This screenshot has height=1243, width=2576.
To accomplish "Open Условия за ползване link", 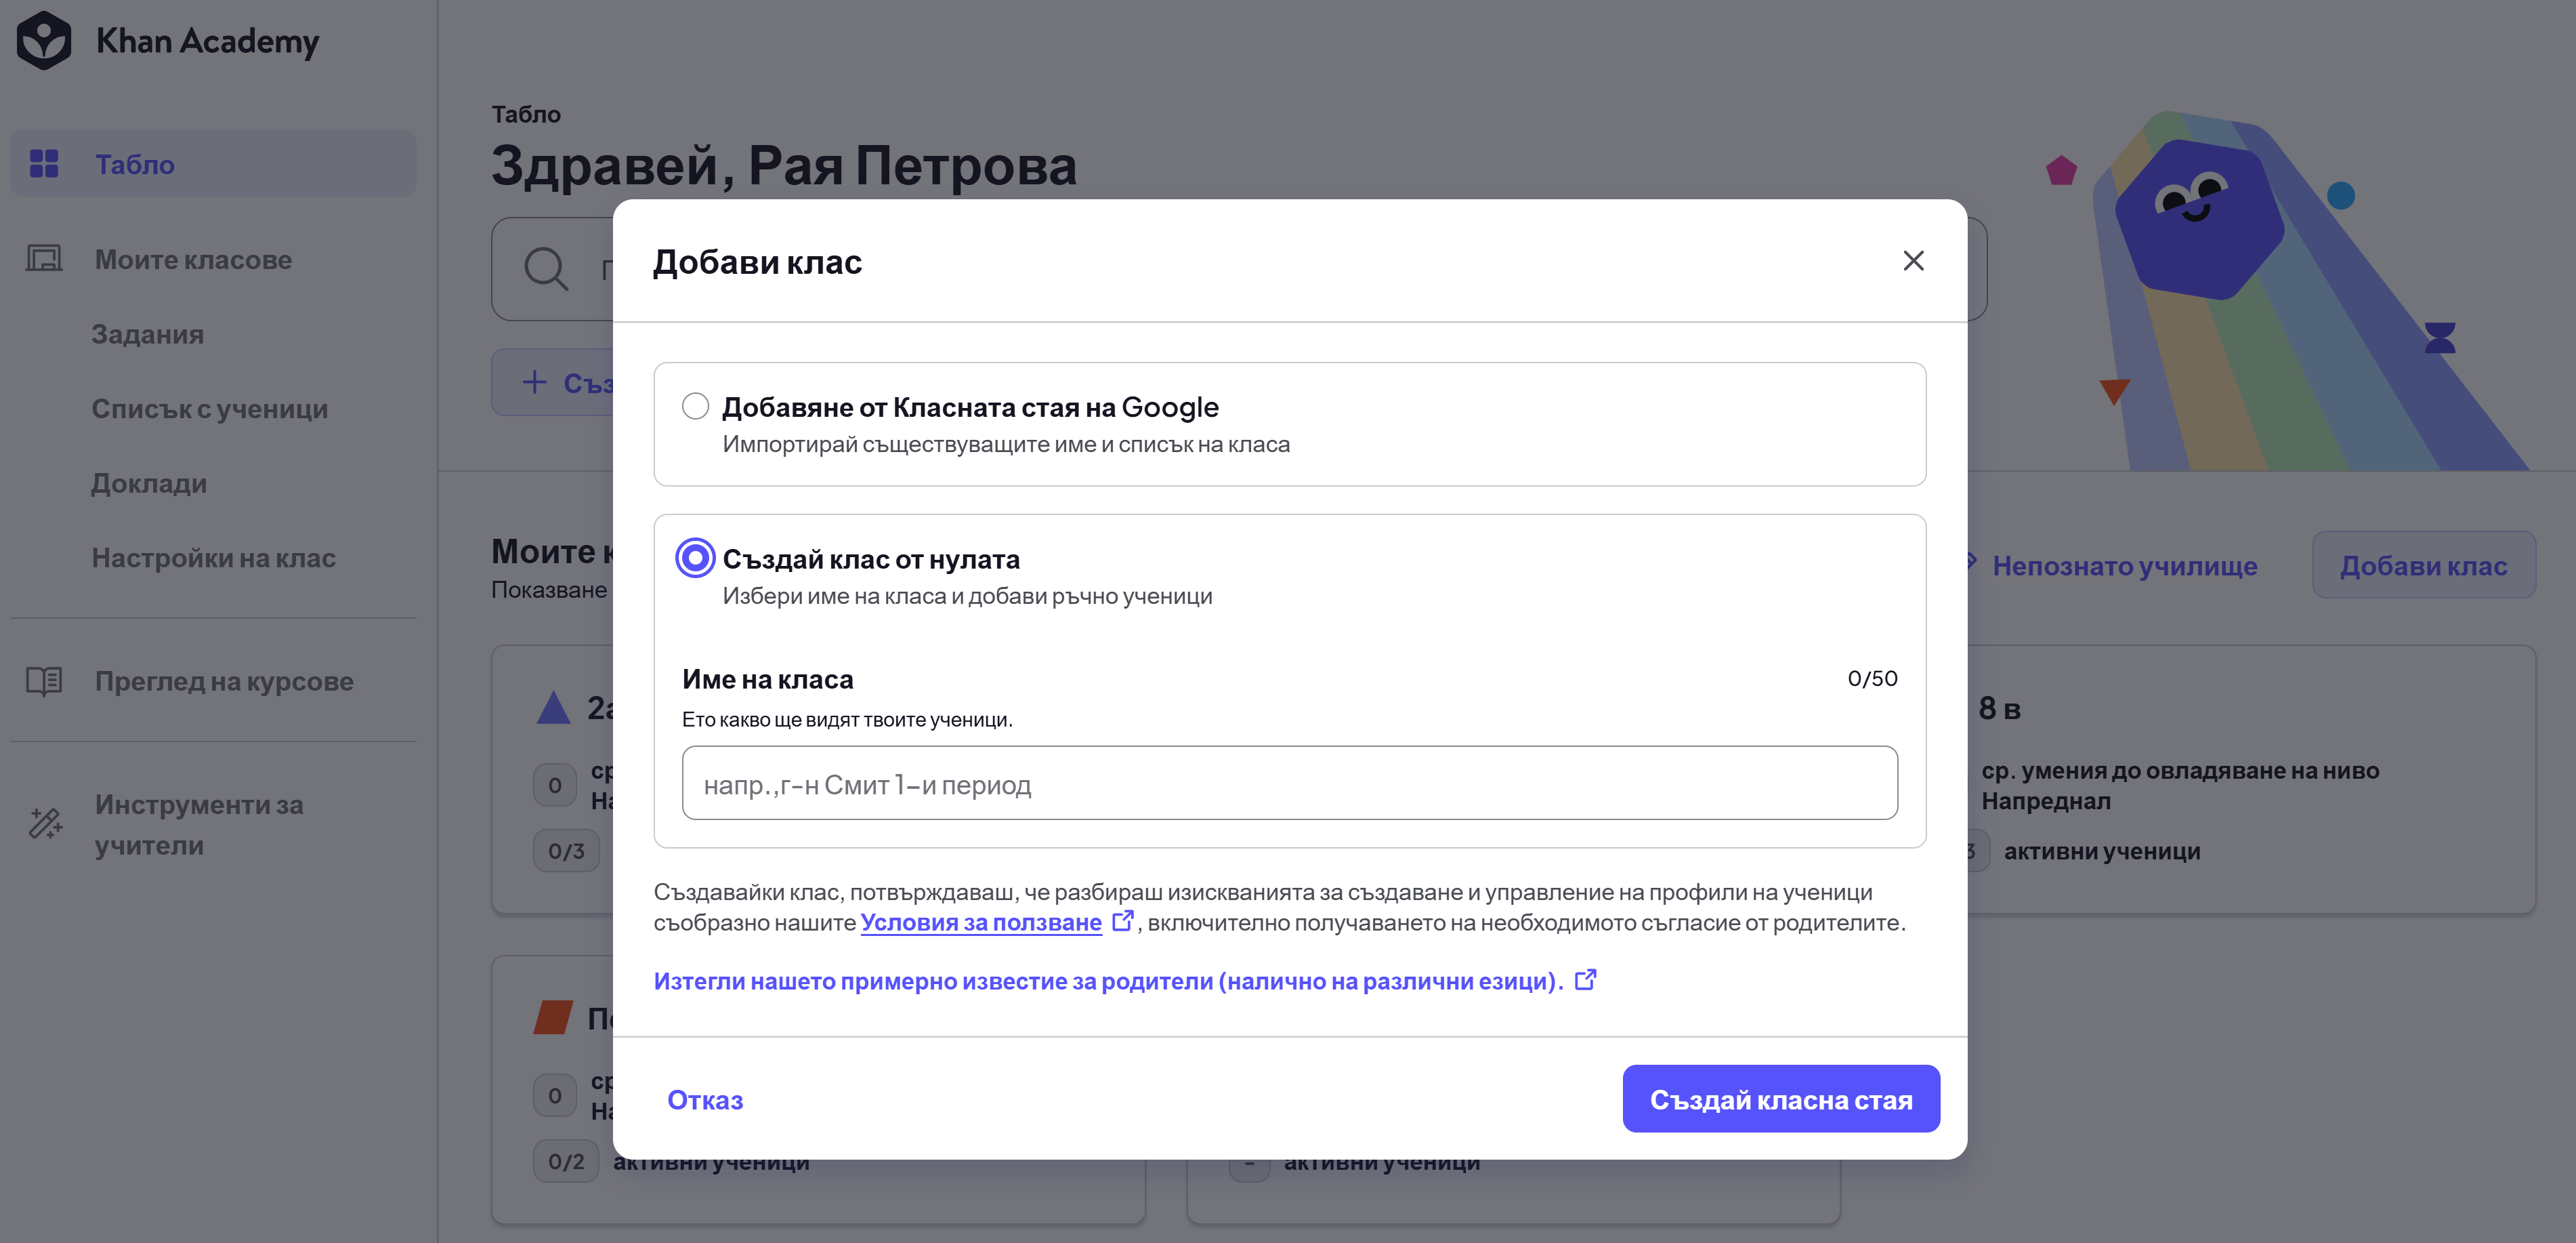I will tap(980, 922).
